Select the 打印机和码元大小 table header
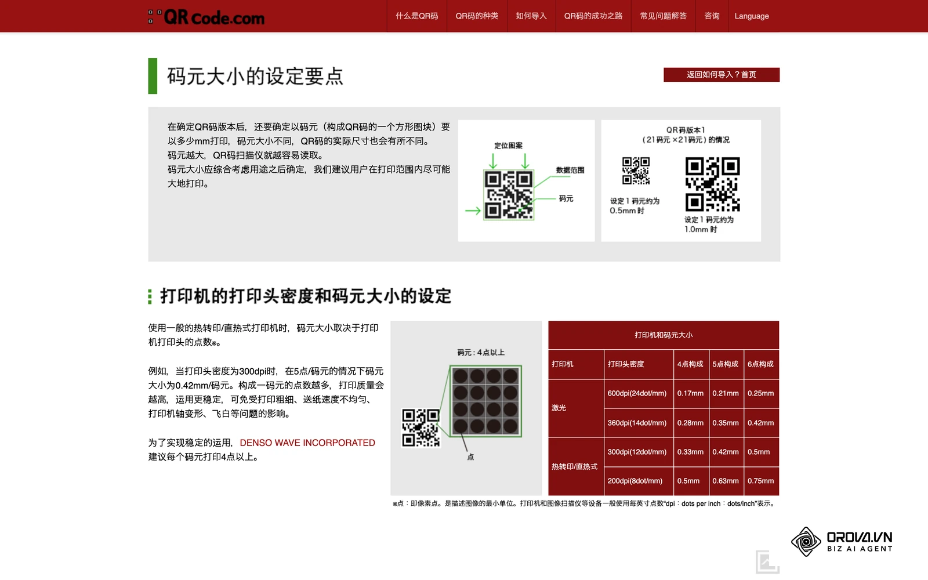Viewport: 928px width, 580px height. pyautogui.click(x=664, y=335)
